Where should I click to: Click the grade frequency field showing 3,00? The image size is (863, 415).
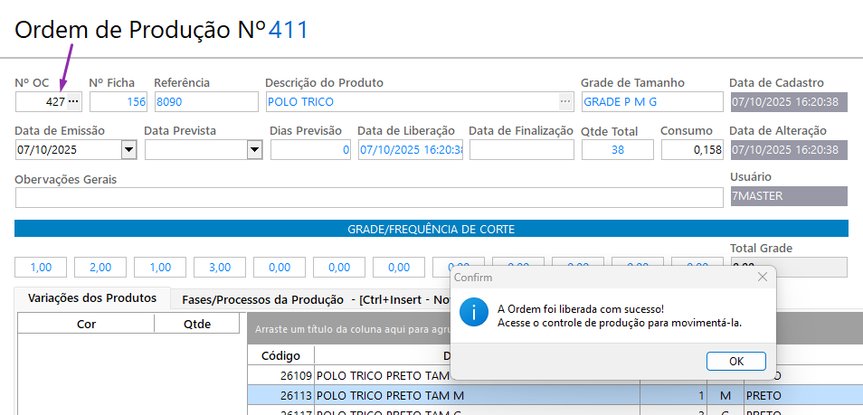pyautogui.click(x=220, y=268)
